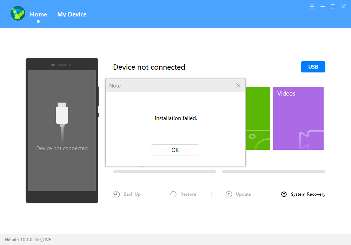Open System Recovery link
351x245 pixels.
click(x=308, y=194)
